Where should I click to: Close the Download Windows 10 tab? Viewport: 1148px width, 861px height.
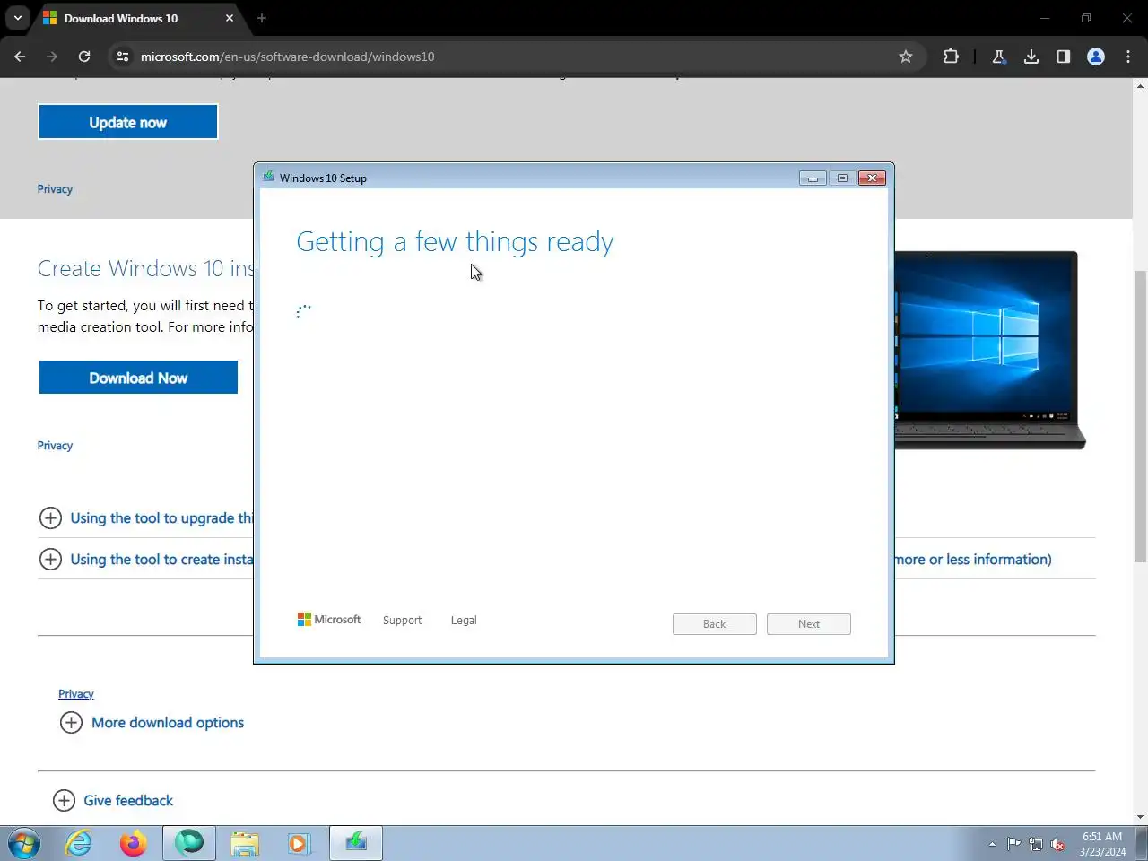230,18
